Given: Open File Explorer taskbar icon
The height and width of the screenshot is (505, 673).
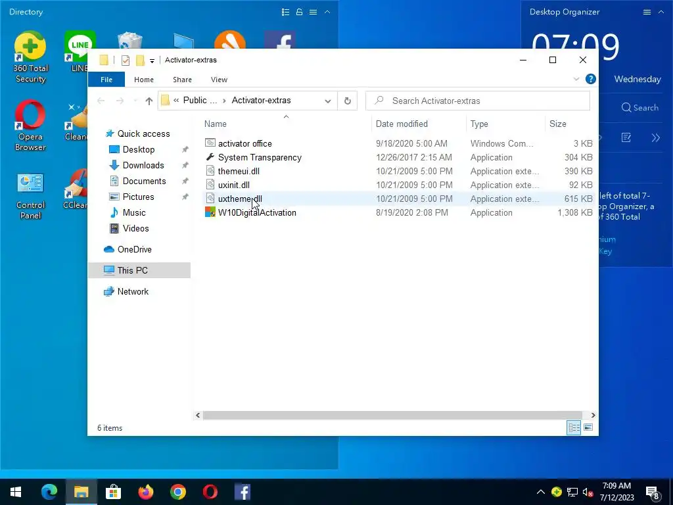Looking at the screenshot, I should [x=81, y=492].
